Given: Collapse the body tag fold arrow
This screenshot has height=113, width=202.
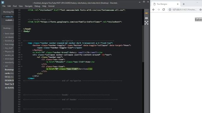Looking at the screenshot, I should pyautogui.click(x=22, y=31).
